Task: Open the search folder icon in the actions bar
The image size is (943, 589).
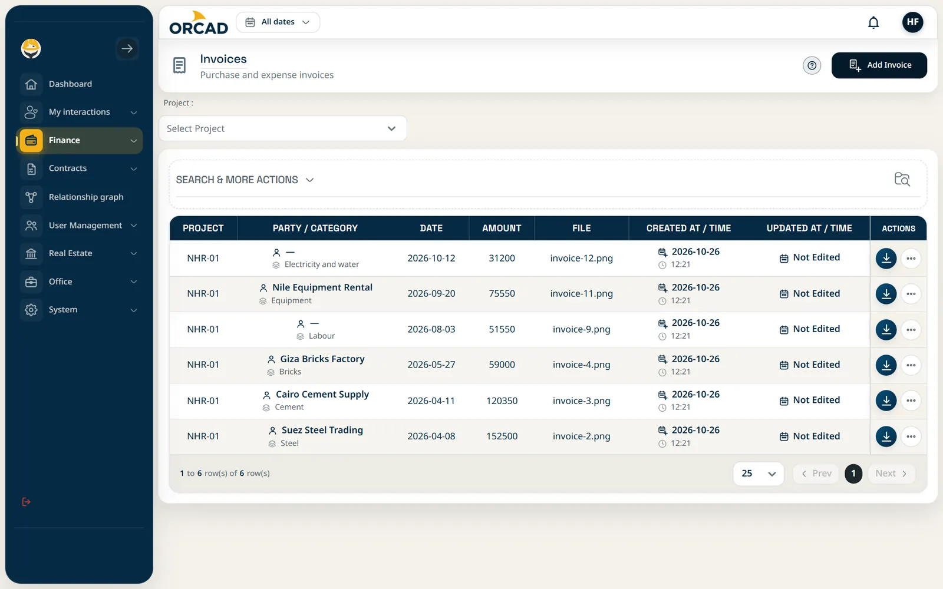Action: click(x=902, y=179)
